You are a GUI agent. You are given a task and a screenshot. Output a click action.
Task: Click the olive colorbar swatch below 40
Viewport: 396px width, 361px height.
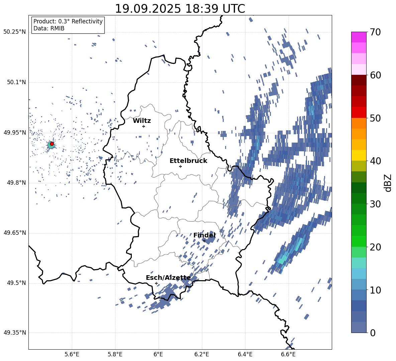pos(359,166)
